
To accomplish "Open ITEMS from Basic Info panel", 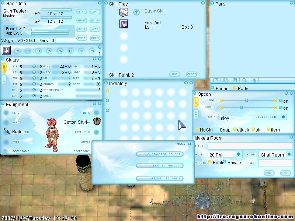I will tap(81, 21).
